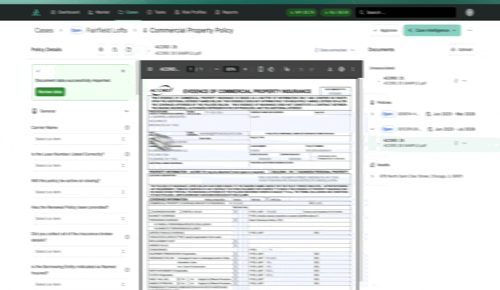Screen dimensions: 500x290
Task: Open the Carrier Name select dropdown
Action: pos(80,139)
